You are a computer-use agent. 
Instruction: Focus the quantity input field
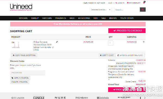tap(111, 43)
